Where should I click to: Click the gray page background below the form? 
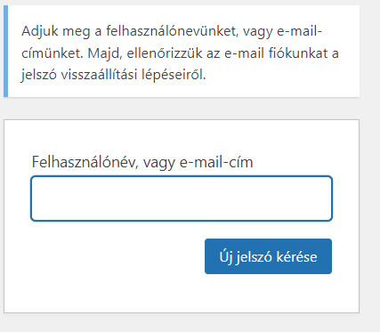pyautogui.click(x=182, y=323)
